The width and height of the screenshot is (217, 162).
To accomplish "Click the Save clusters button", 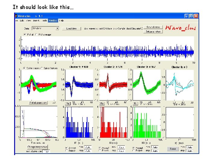I will tap(153, 27).
